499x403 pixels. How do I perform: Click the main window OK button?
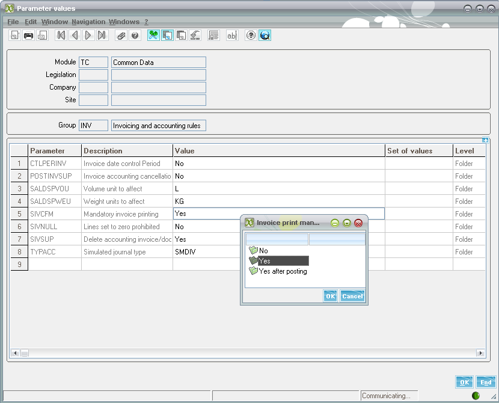(464, 383)
